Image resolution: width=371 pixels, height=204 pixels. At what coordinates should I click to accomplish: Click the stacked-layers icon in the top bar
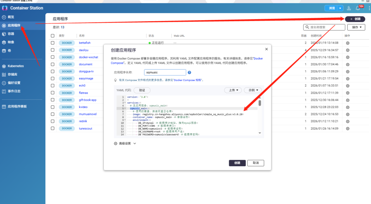coord(349,8)
